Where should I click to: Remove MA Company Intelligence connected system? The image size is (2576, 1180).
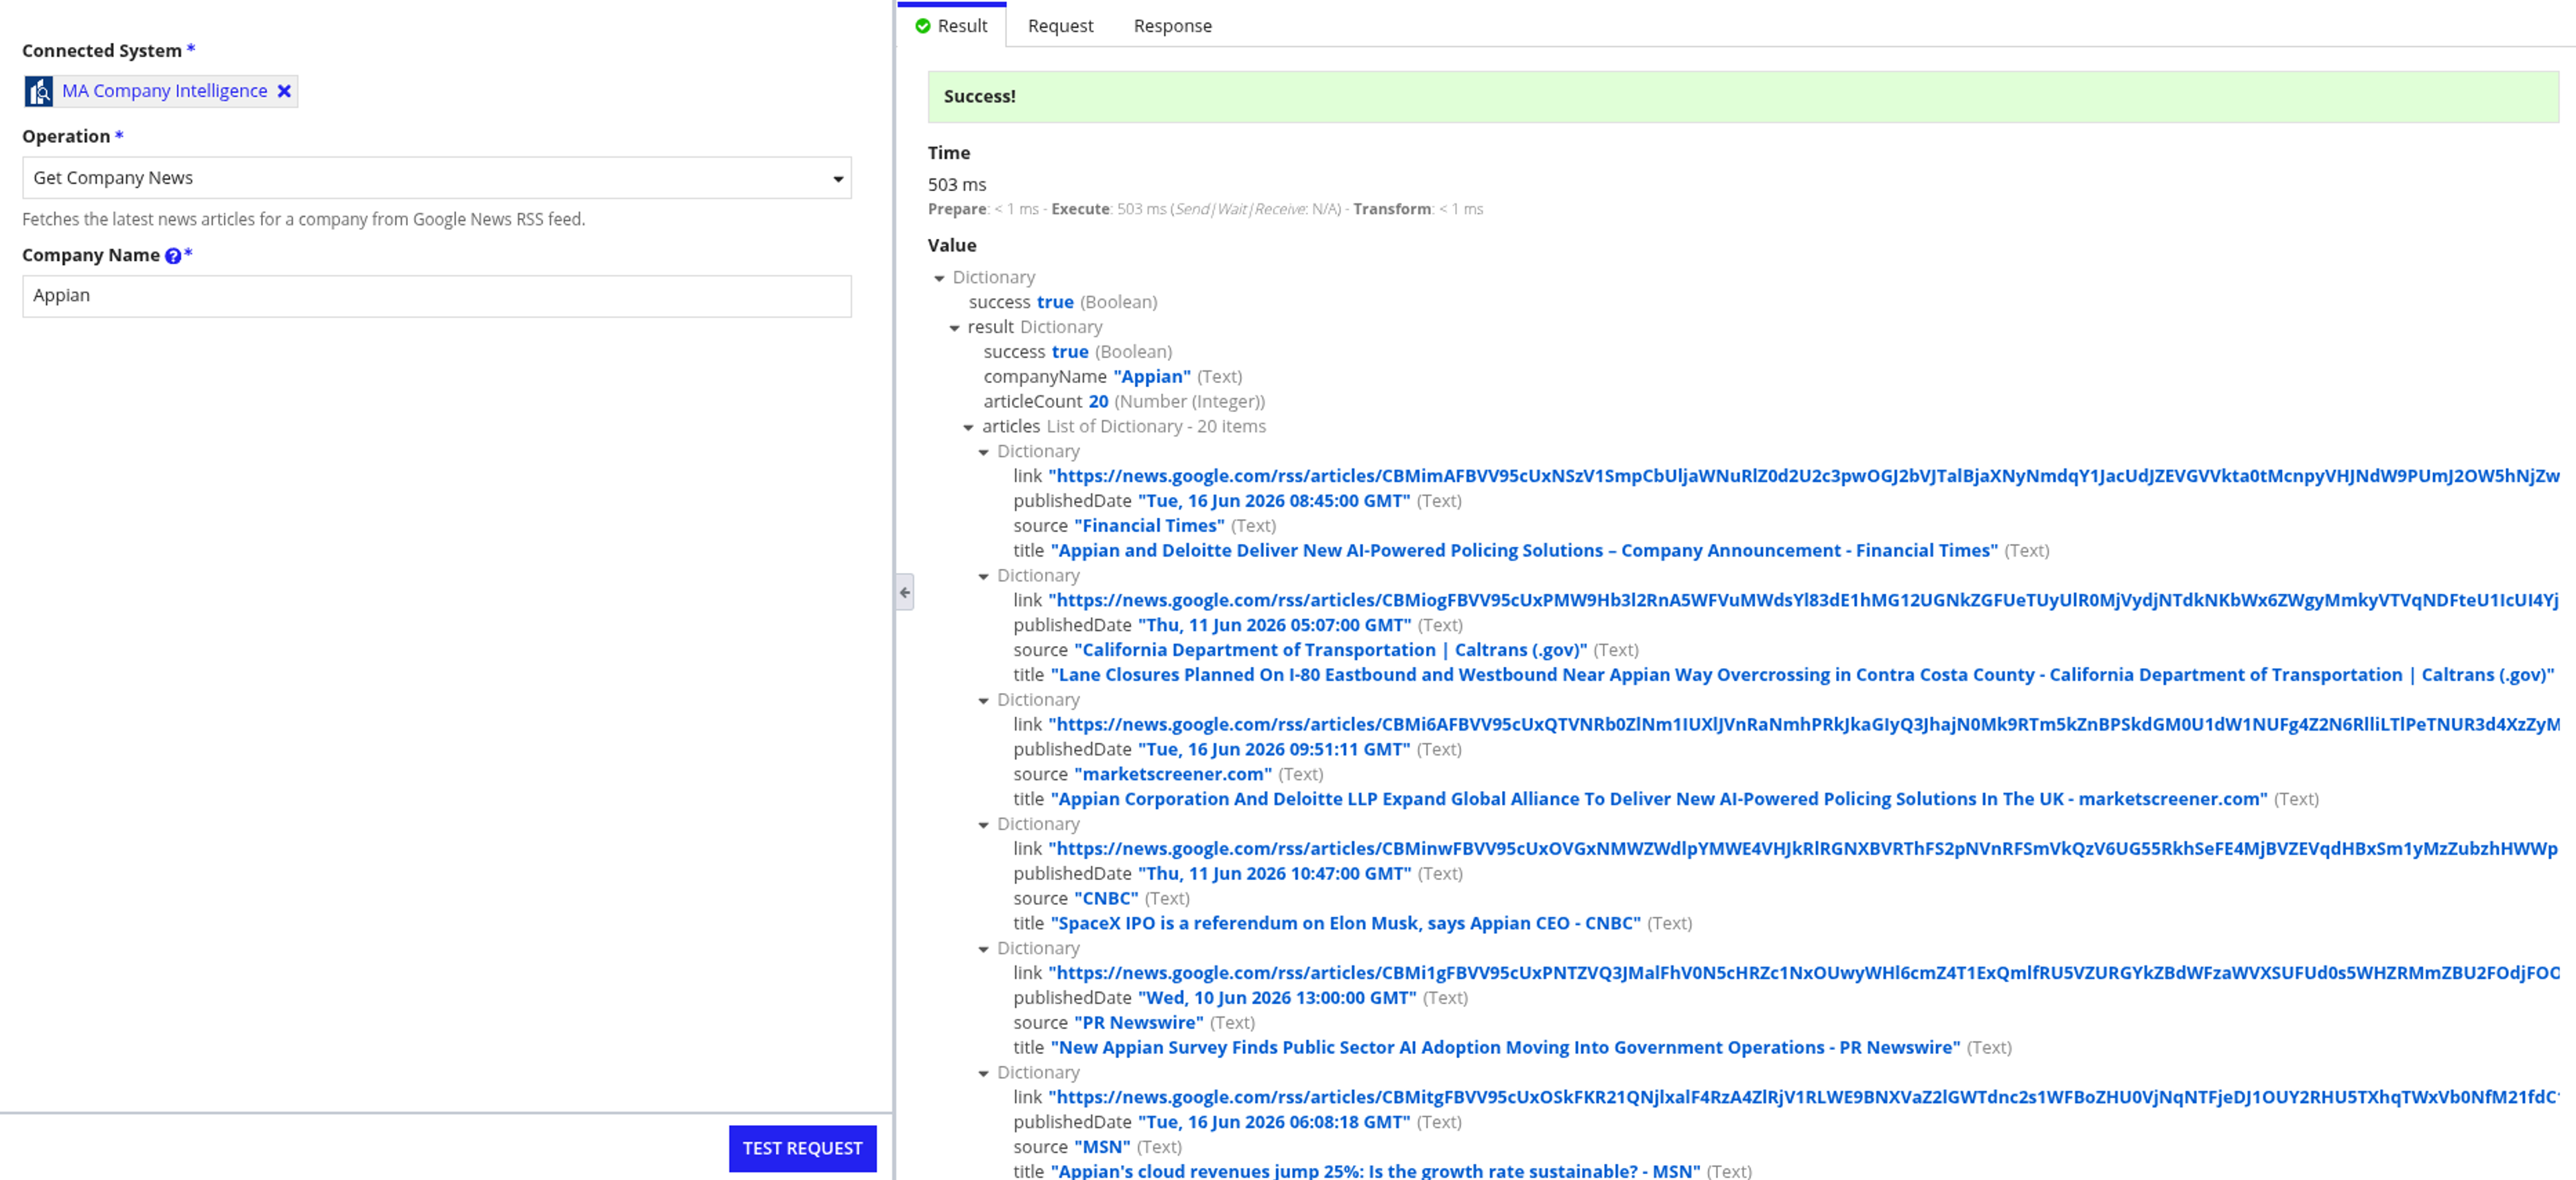[284, 91]
